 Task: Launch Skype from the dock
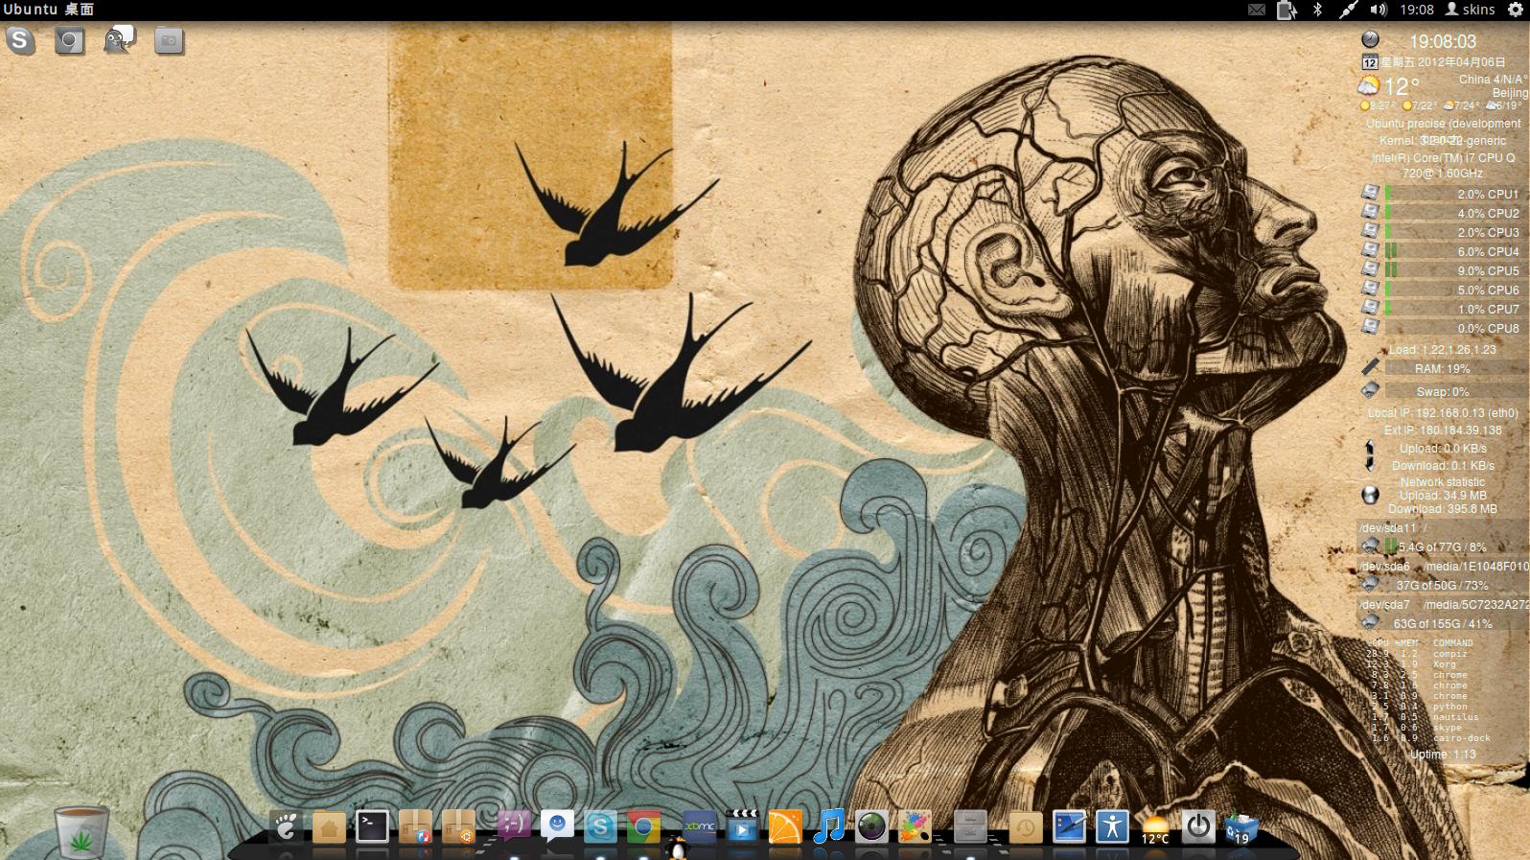600,826
